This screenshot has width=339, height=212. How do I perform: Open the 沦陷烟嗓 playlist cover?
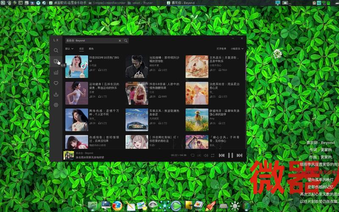pyautogui.click(x=137, y=67)
